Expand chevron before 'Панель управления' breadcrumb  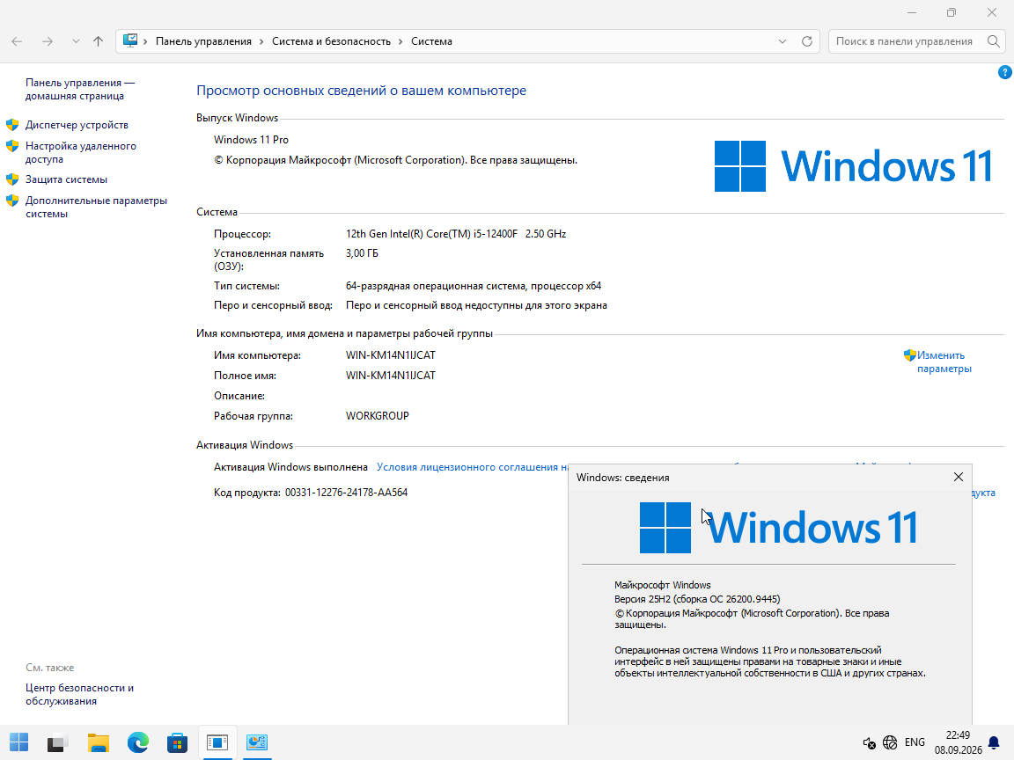tap(145, 41)
